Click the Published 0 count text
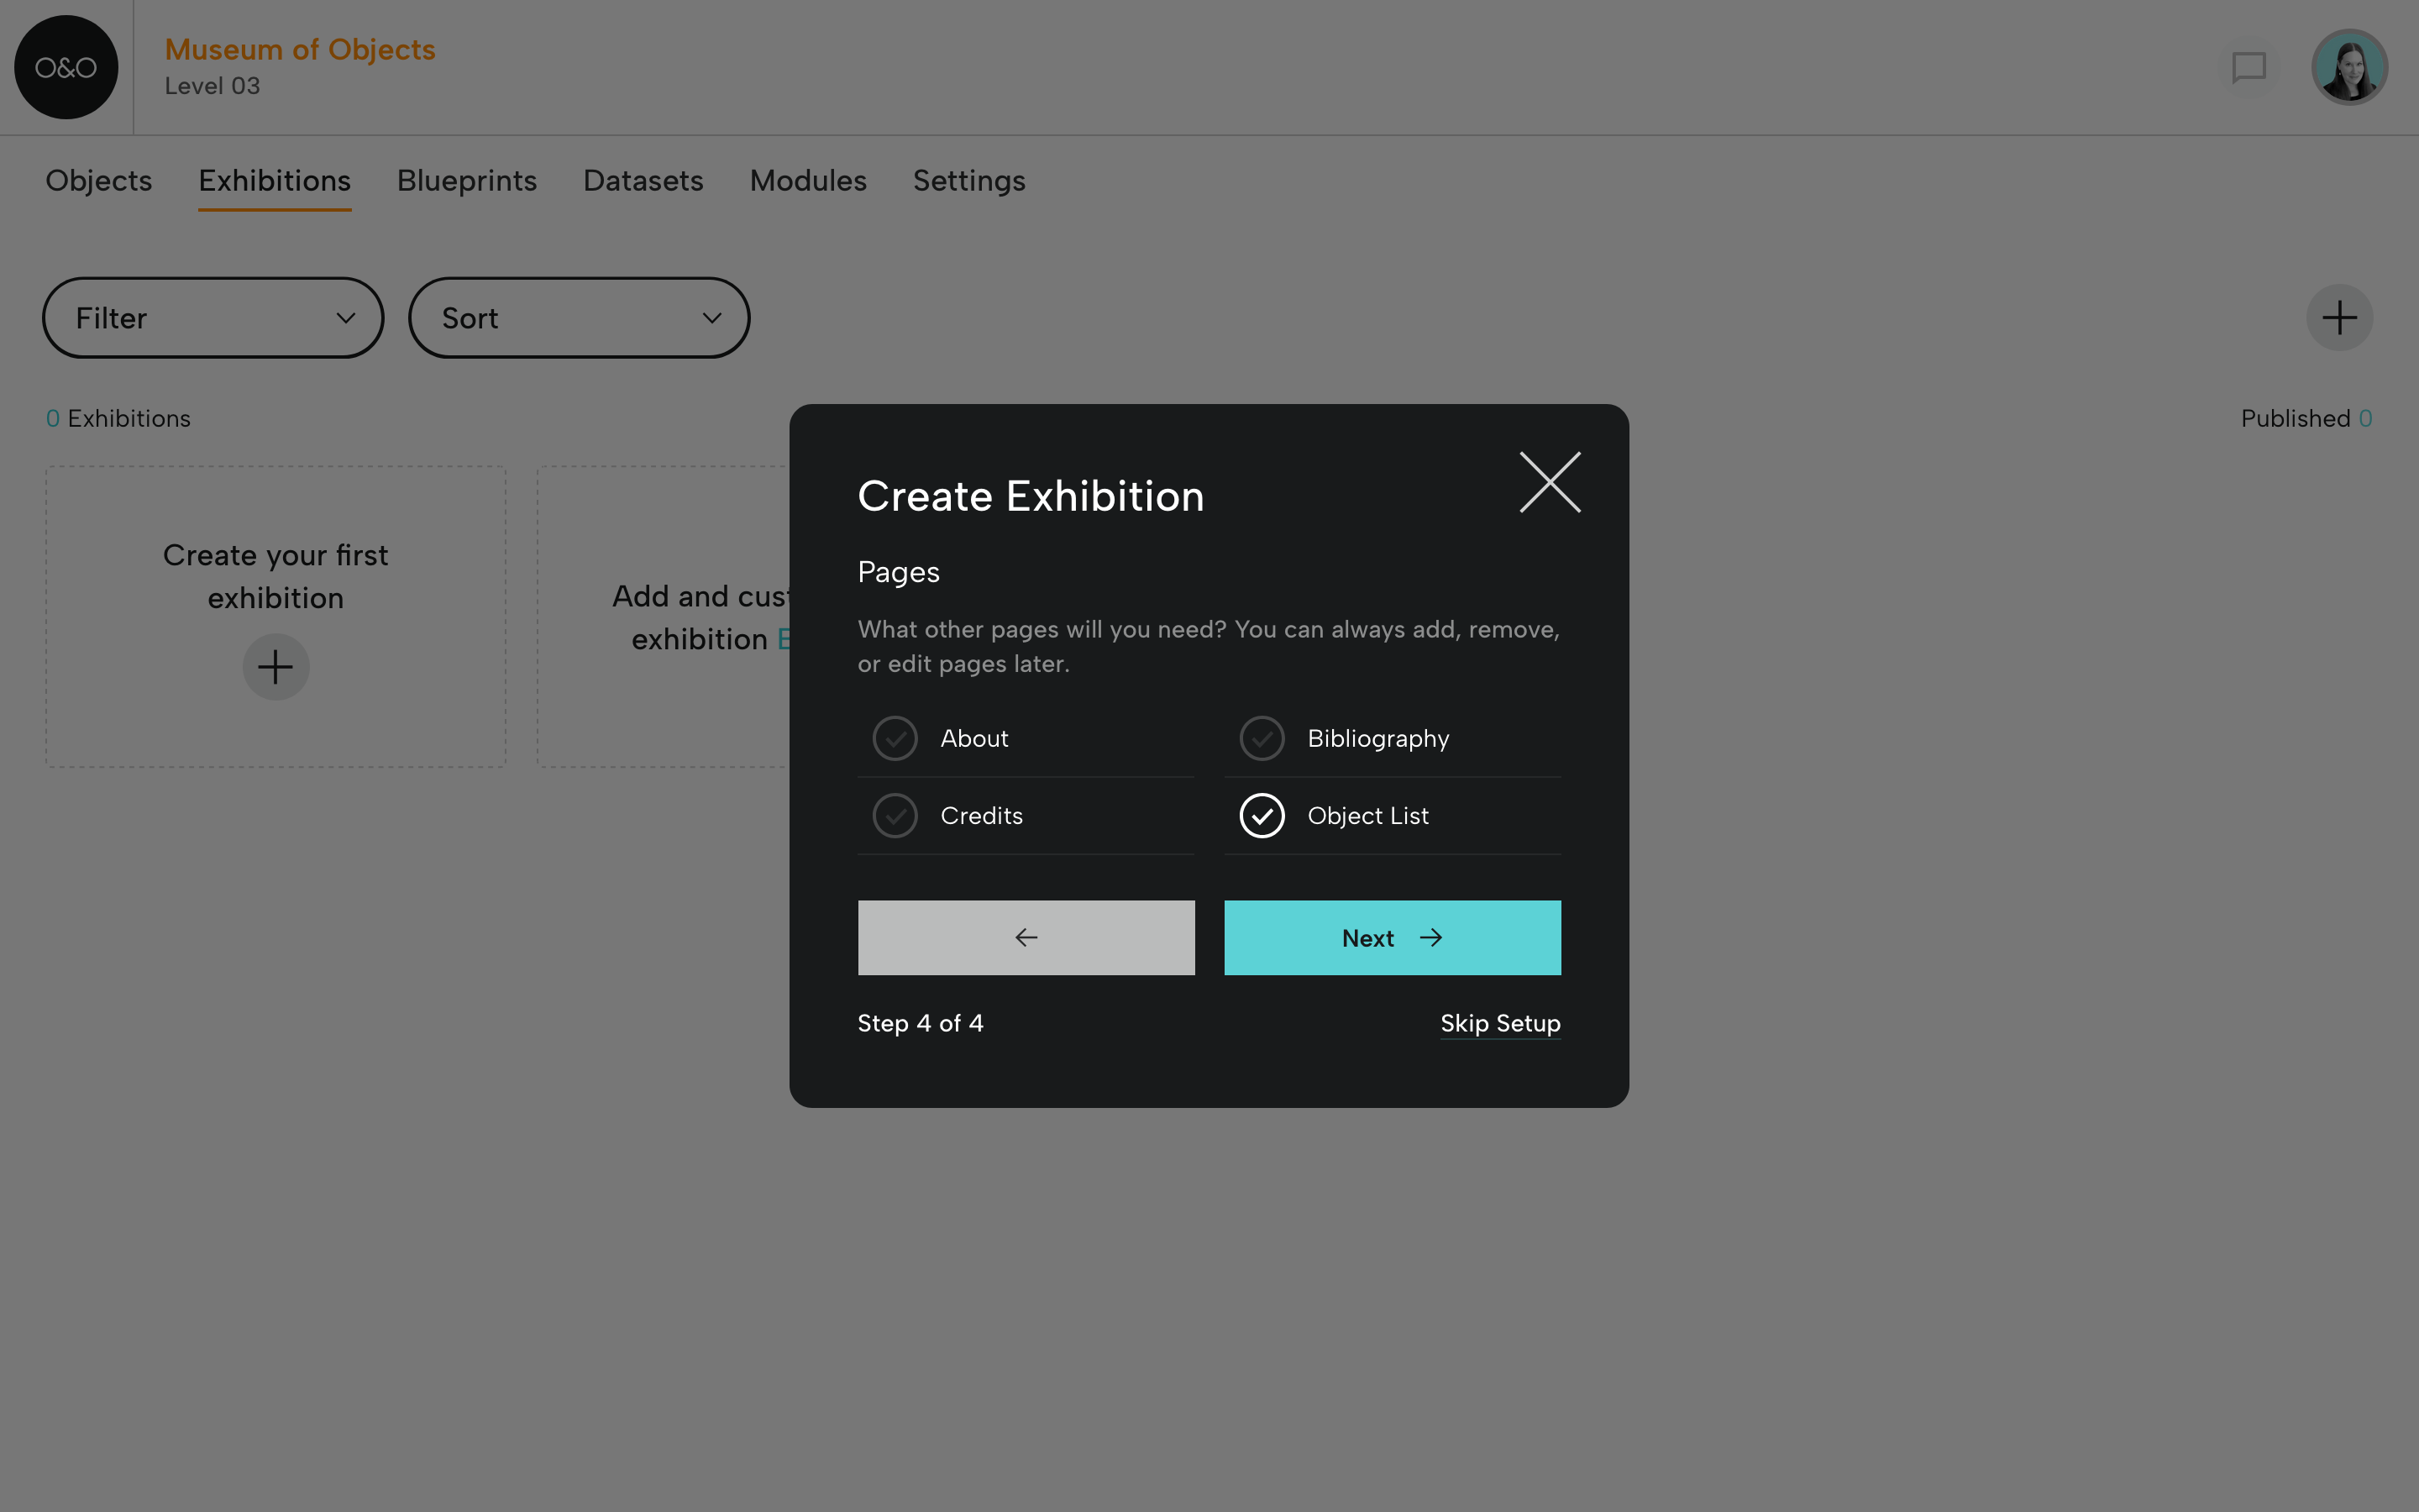The image size is (2419, 1512). click(2306, 419)
